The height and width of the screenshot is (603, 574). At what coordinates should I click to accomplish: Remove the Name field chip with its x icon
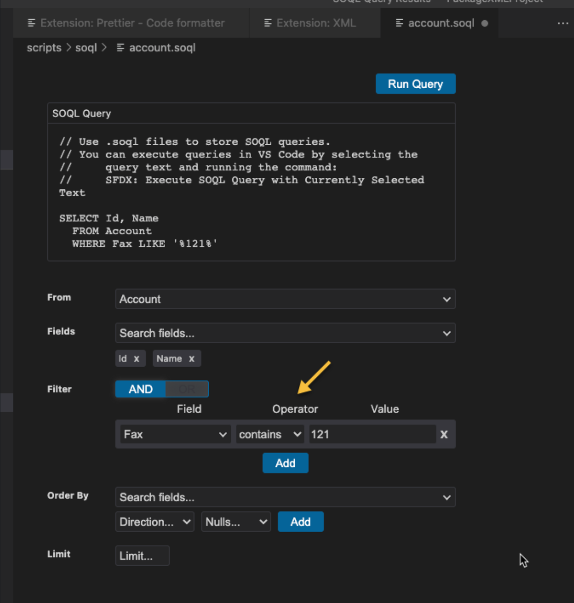tap(191, 358)
